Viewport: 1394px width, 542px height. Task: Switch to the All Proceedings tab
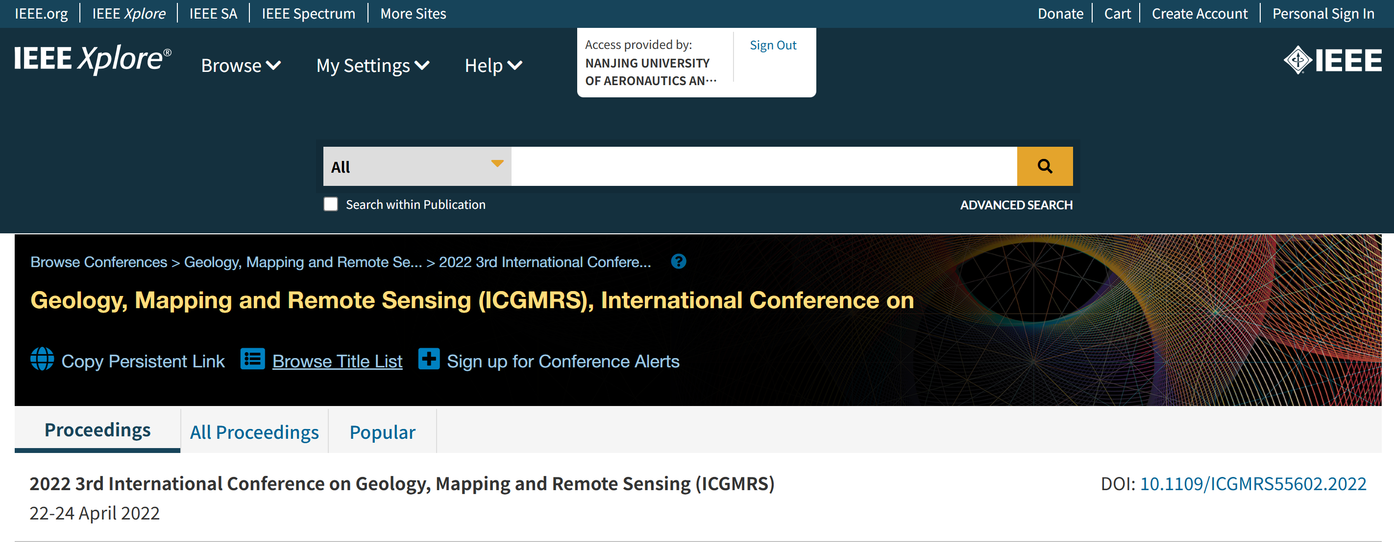click(x=254, y=432)
